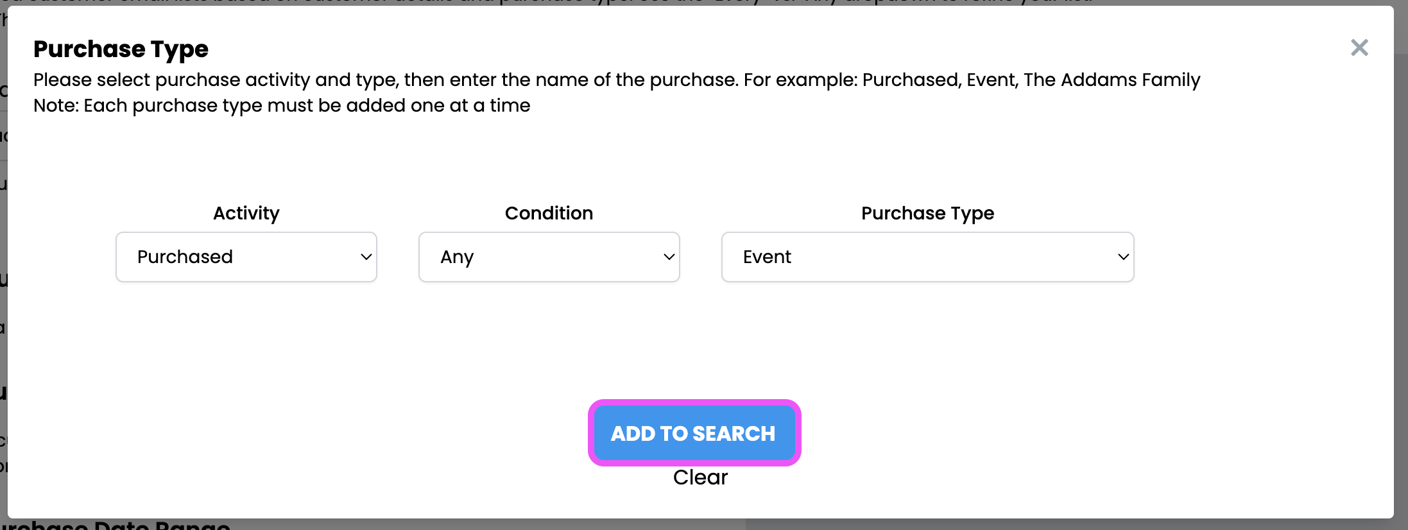Screen dimensions: 1408x530
Task: Click the Activity field label
Action: click(x=246, y=213)
